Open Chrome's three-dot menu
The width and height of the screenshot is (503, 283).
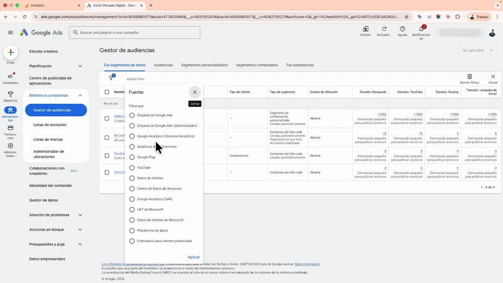point(497,17)
